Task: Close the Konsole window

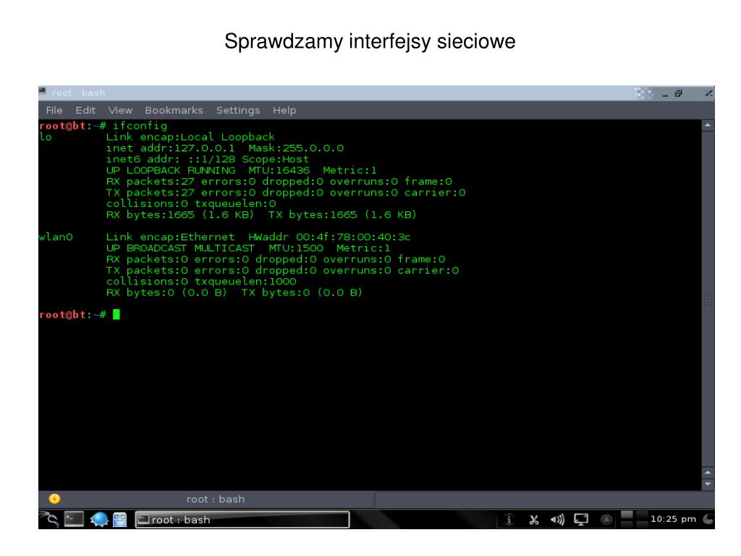Action: [708, 93]
